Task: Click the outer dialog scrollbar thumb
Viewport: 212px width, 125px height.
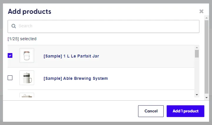Action: point(206,57)
